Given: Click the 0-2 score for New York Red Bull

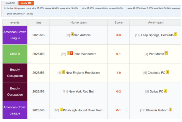Looking at the screenshot, I should click(x=118, y=92).
